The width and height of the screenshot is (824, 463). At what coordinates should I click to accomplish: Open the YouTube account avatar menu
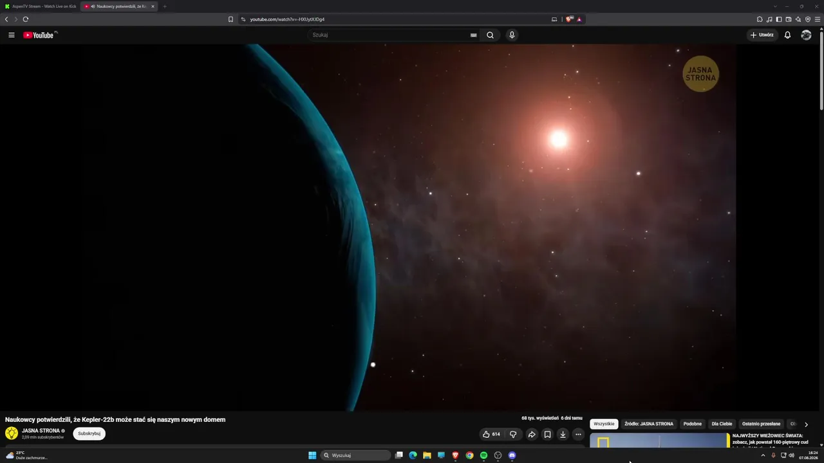tap(806, 35)
